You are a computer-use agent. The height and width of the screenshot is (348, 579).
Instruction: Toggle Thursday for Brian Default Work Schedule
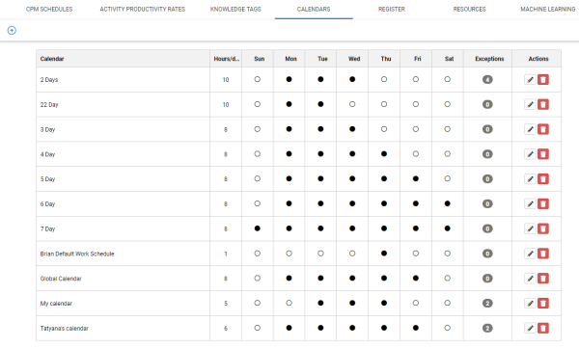pyautogui.click(x=384, y=254)
